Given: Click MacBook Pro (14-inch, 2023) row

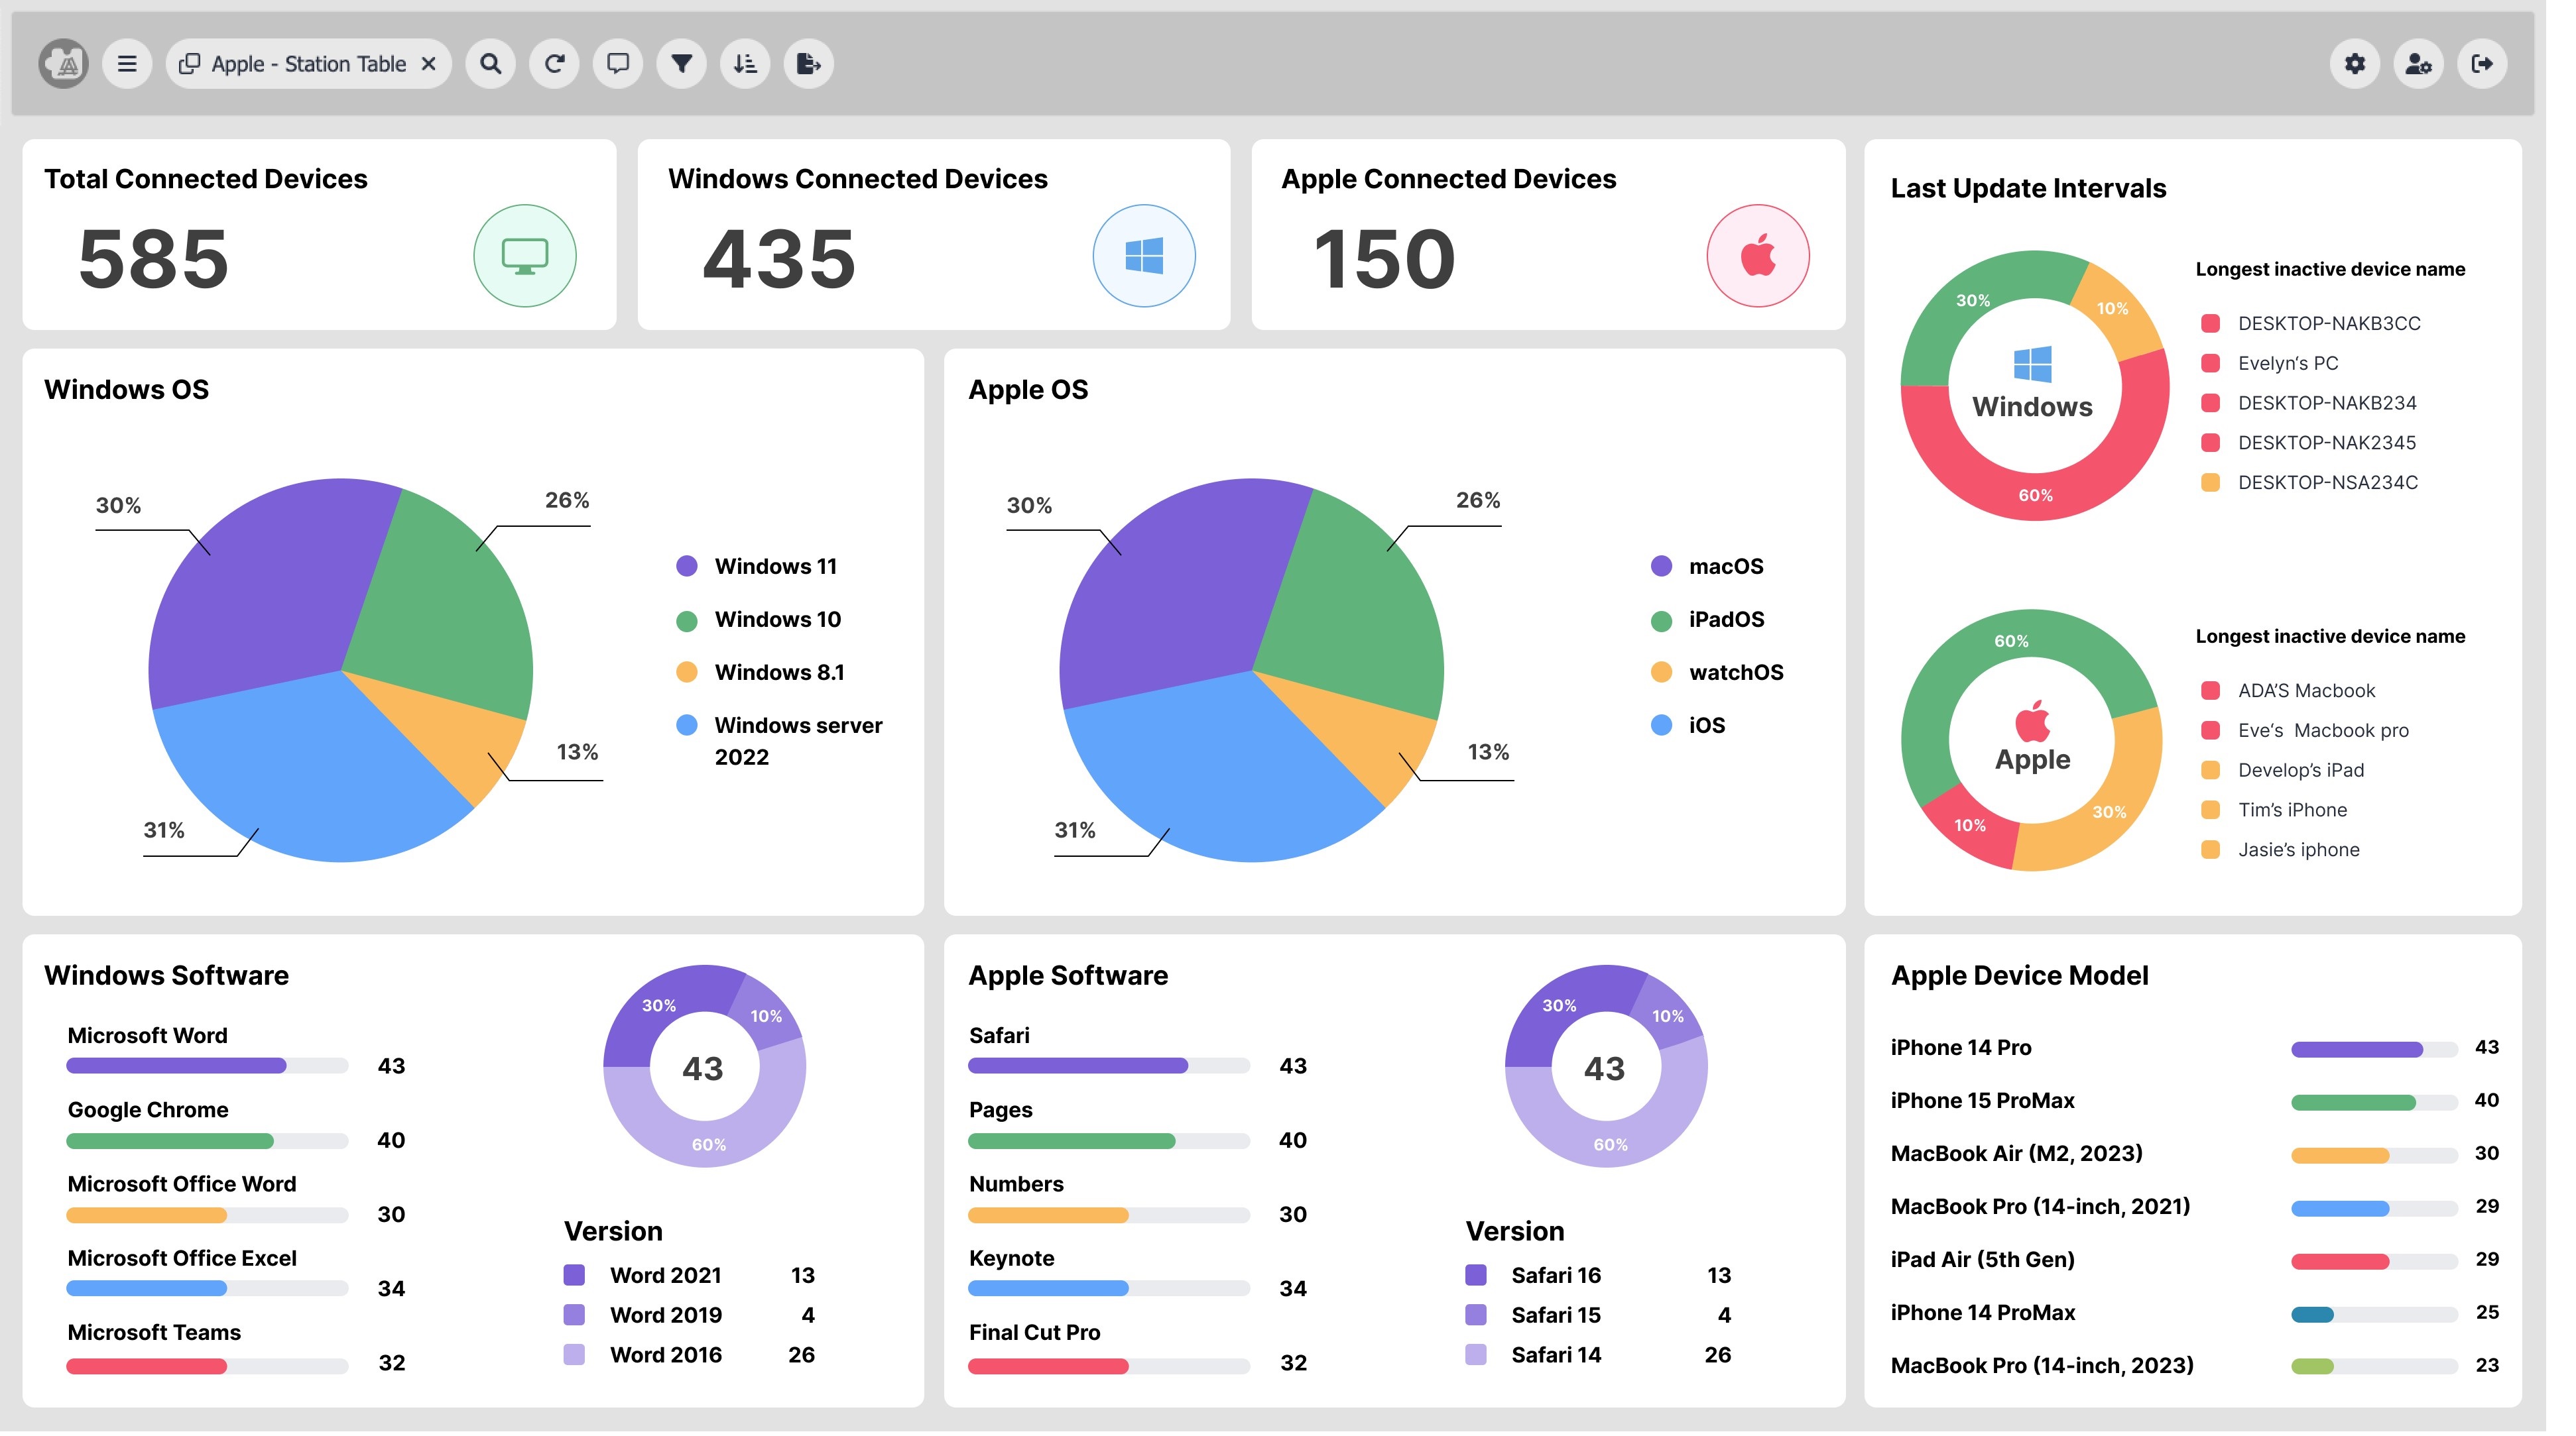Looking at the screenshot, I should pyautogui.click(x=2194, y=1367).
